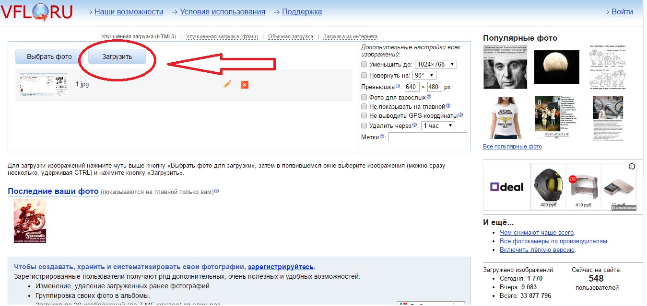Click the preview height field 480

pyautogui.click(x=435, y=87)
